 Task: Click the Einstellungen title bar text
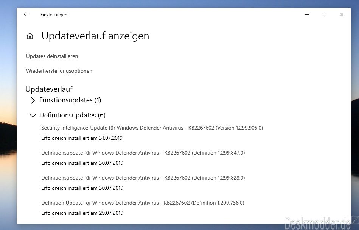click(x=54, y=15)
